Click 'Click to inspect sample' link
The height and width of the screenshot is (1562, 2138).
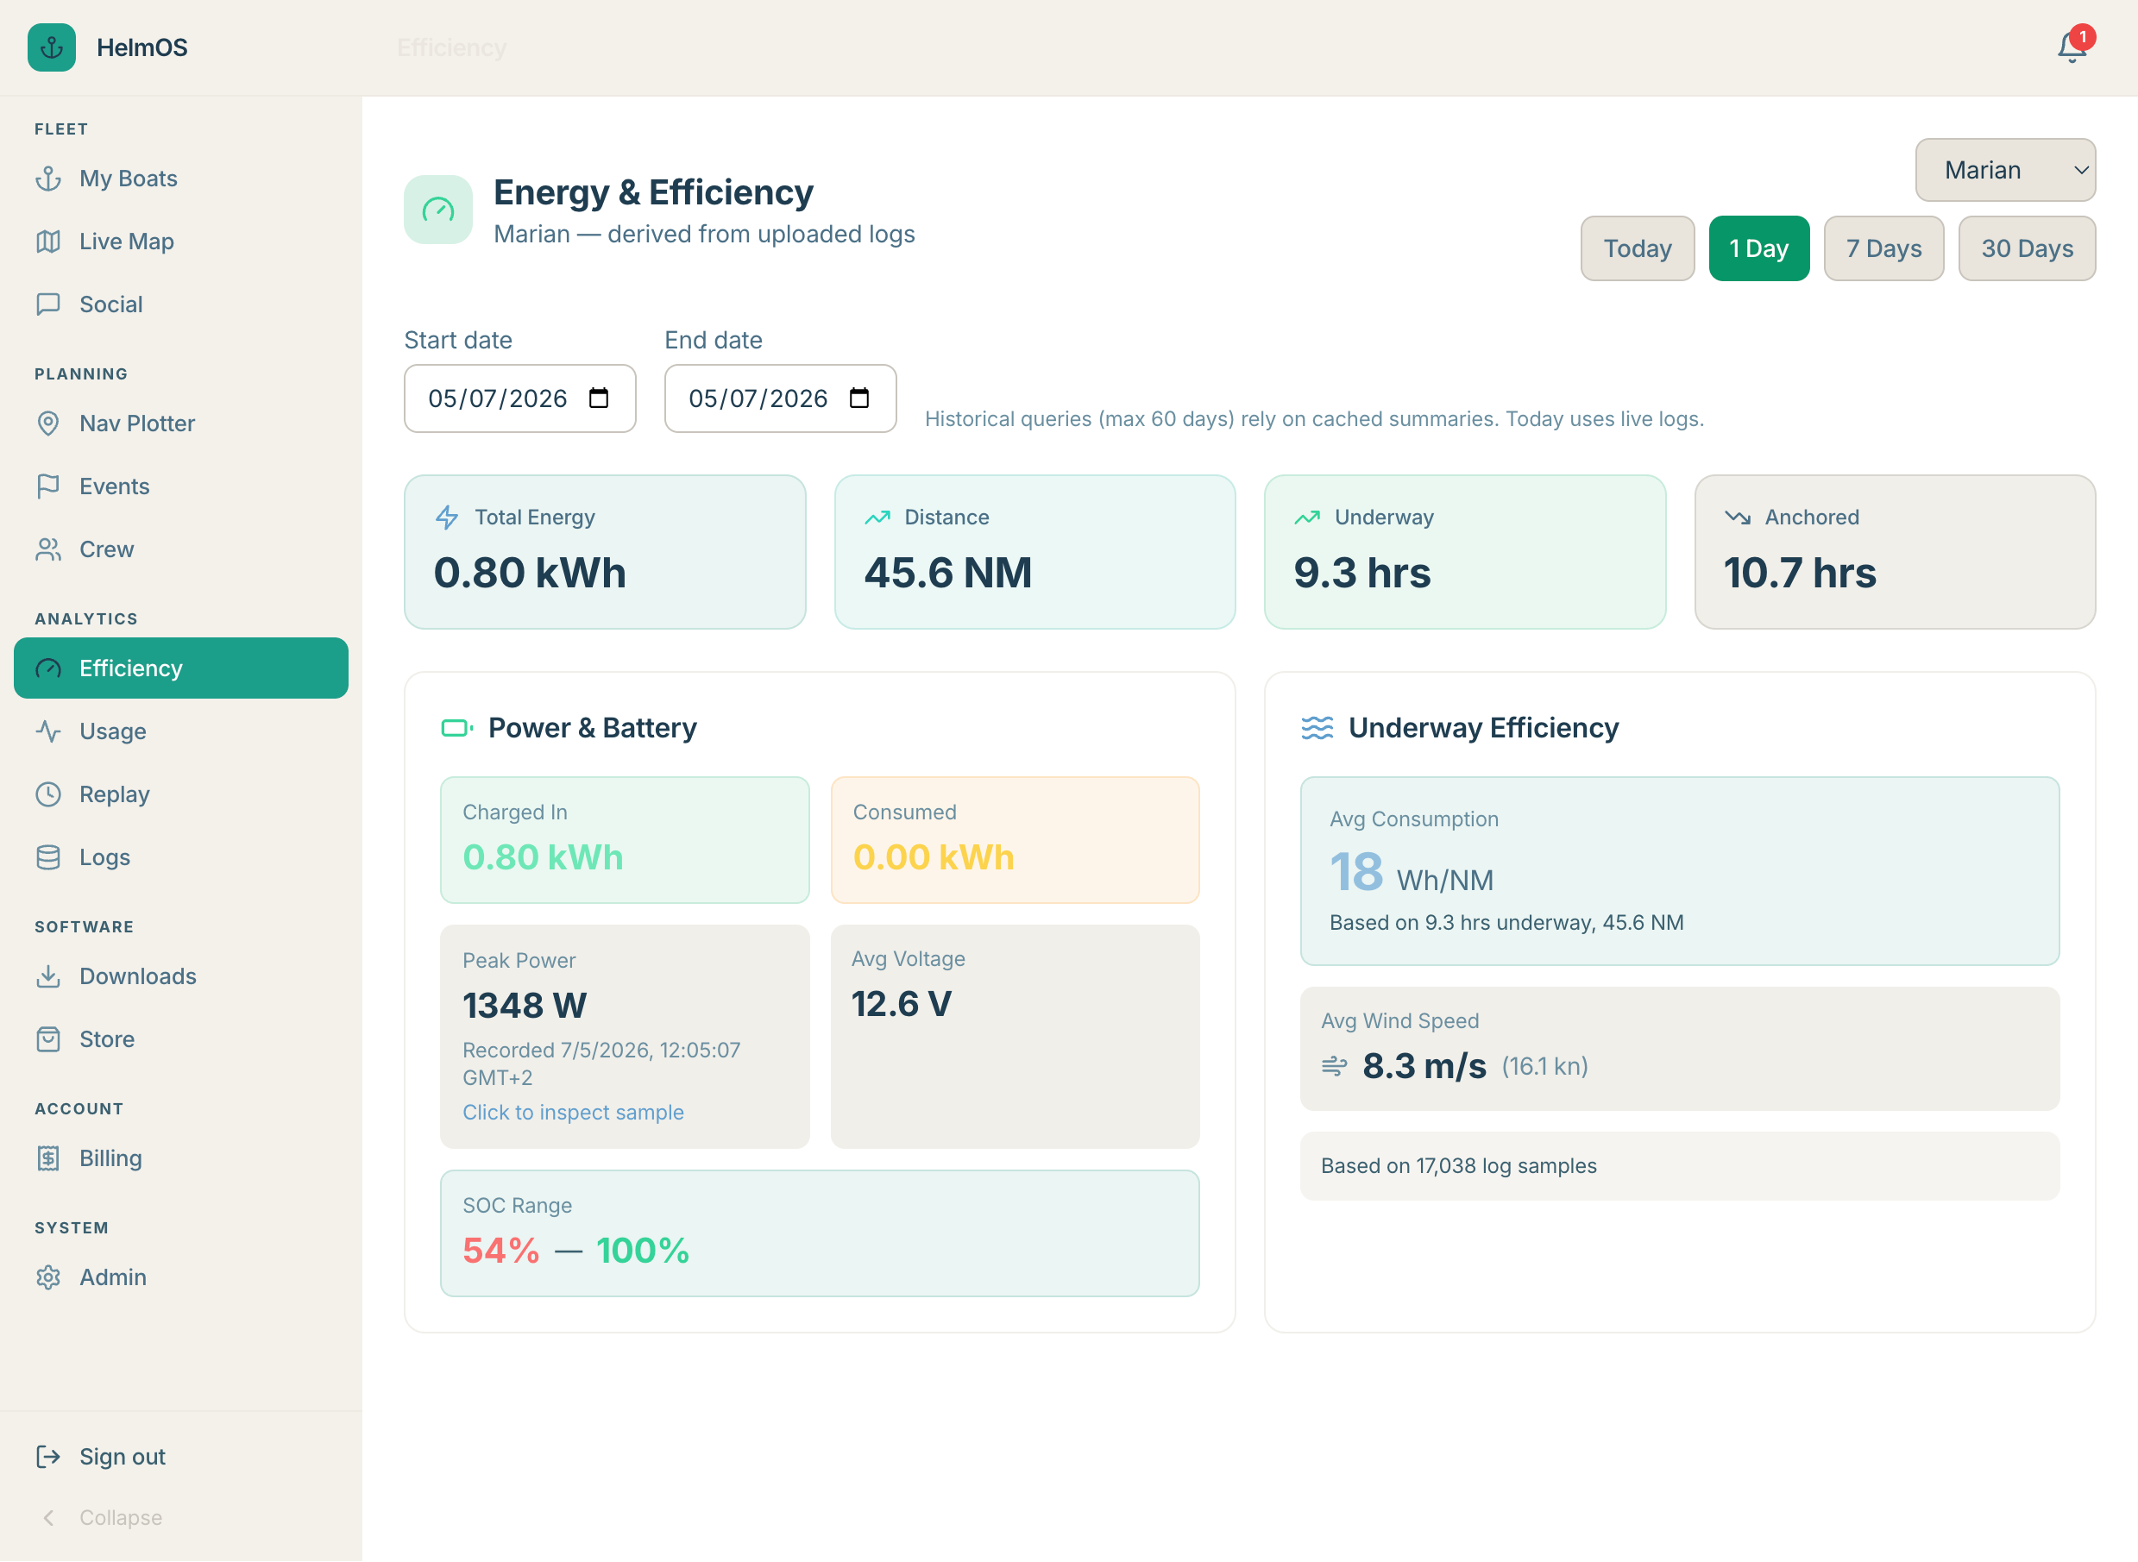pyautogui.click(x=573, y=1113)
